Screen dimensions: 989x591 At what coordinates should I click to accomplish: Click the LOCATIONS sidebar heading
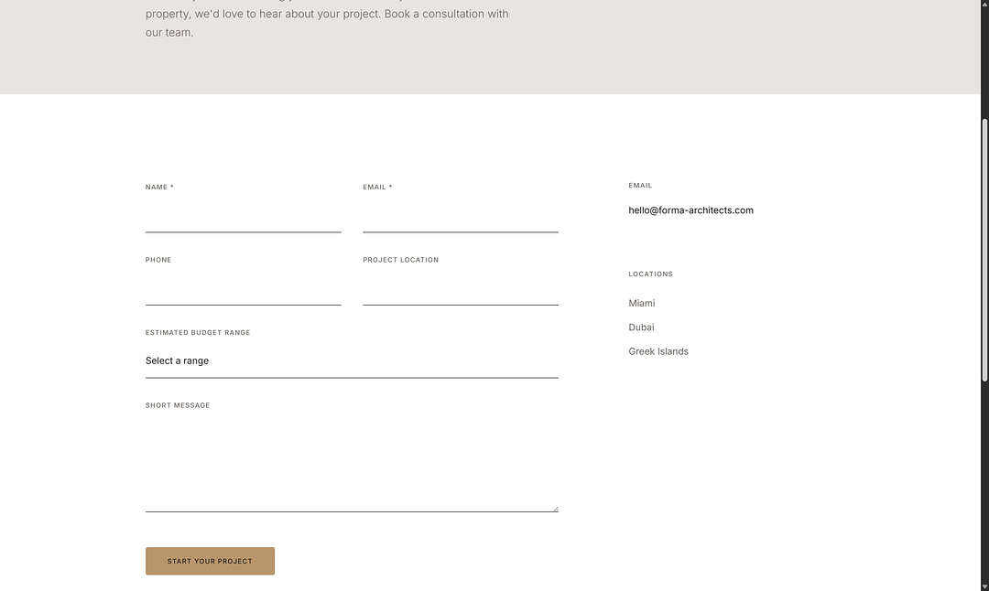coord(650,274)
